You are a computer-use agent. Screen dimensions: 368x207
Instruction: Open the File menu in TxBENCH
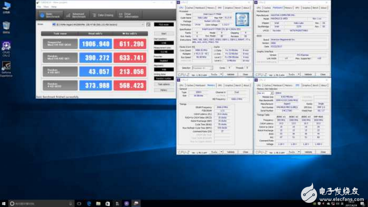(39, 7)
